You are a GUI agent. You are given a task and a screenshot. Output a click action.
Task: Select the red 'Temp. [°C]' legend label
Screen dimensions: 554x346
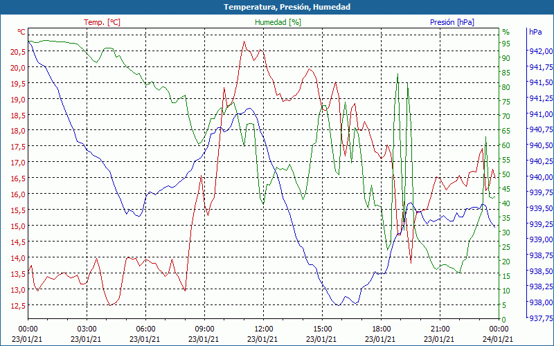pos(102,22)
